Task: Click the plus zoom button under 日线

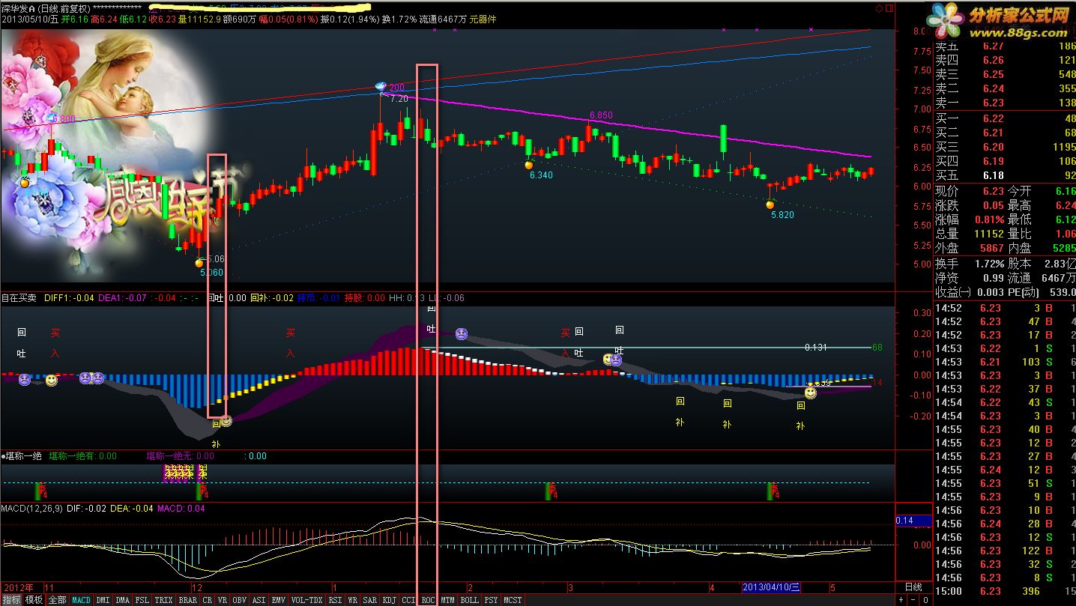Action: click(x=901, y=600)
